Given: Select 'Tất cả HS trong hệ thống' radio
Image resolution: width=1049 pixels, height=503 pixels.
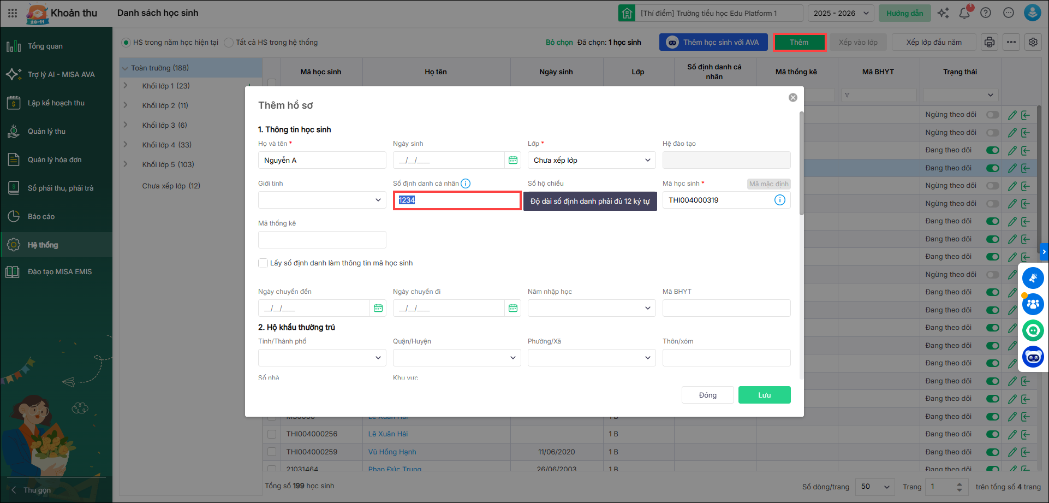Looking at the screenshot, I should pos(229,43).
